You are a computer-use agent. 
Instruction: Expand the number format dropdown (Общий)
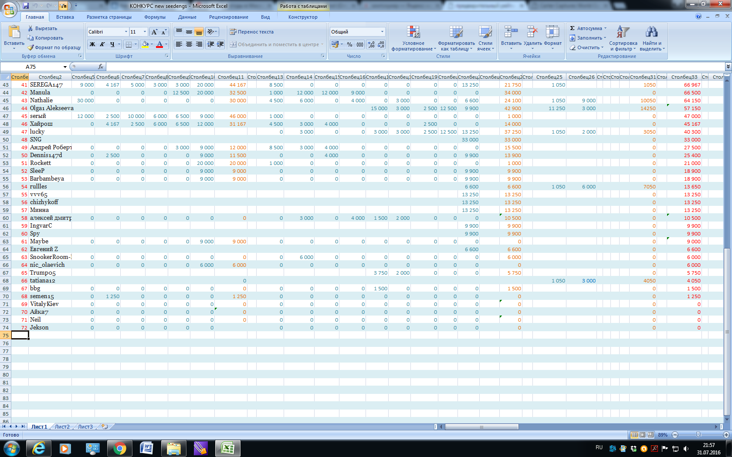click(x=382, y=32)
